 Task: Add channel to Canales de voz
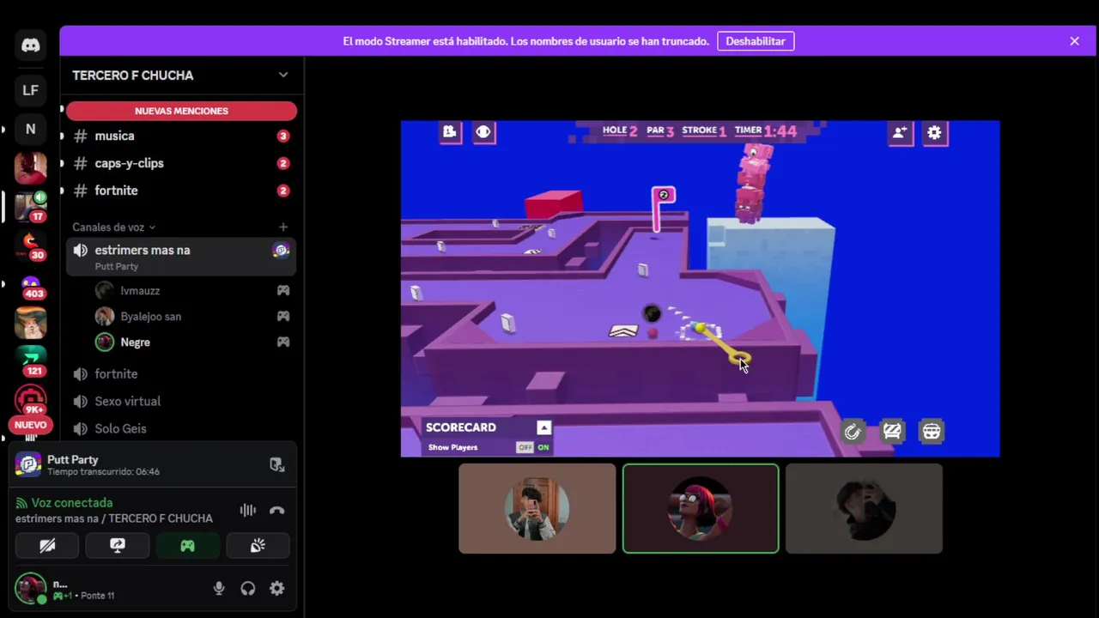(283, 227)
